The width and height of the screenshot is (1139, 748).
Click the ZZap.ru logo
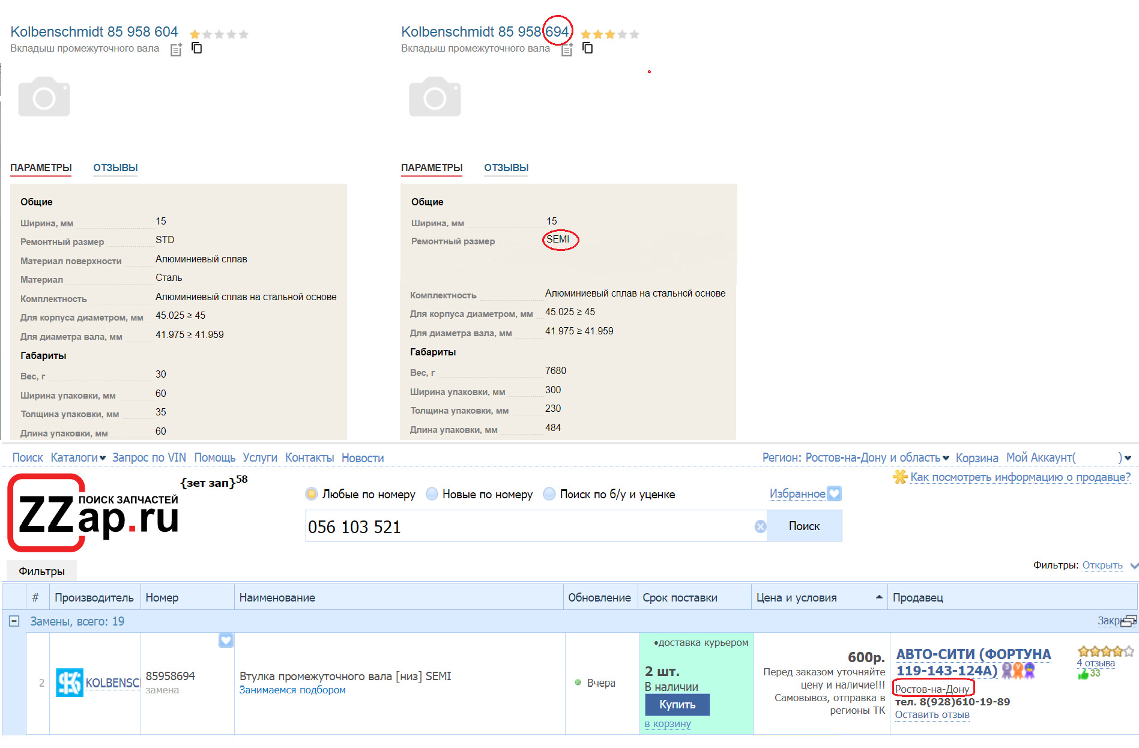tap(94, 513)
